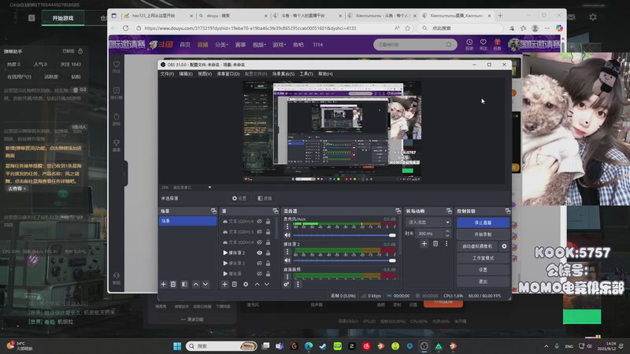Open Douyu history (历史) icon
Image resolution: width=630 pixels, height=354 pixels.
coord(469,44)
